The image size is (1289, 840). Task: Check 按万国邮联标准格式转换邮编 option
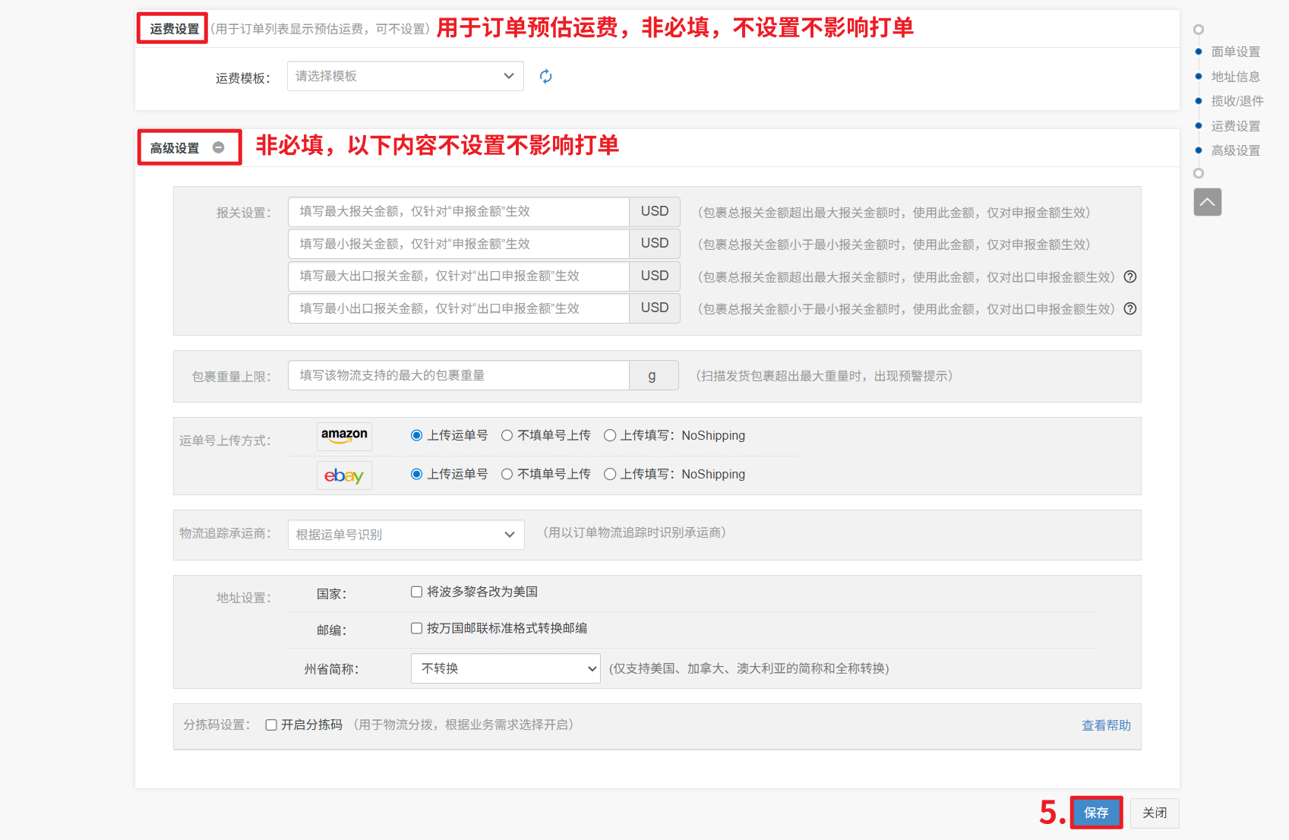(416, 628)
